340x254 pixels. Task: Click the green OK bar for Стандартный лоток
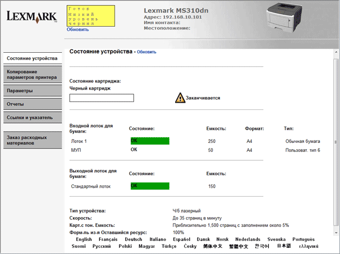150,186
